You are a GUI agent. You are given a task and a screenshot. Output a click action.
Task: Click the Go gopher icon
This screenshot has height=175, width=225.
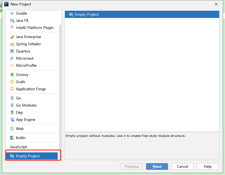tap(12, 98)
